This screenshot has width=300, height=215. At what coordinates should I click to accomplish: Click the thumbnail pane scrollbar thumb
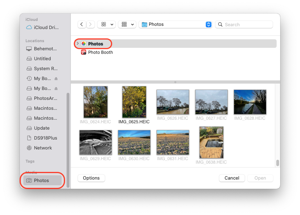pyautogui.click(x=278, y=163)
